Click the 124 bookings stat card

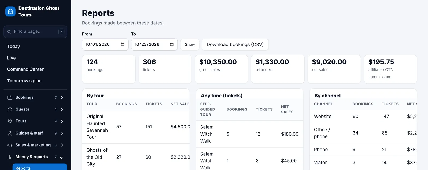point(109,69)
